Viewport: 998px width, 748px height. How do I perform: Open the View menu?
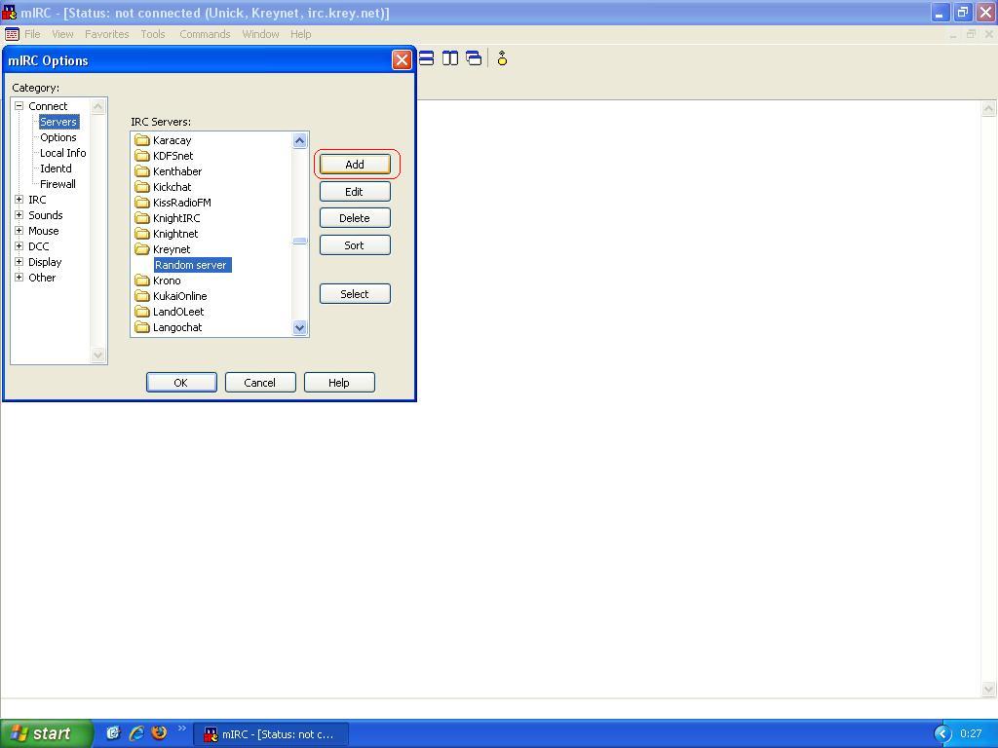point(62,34)
